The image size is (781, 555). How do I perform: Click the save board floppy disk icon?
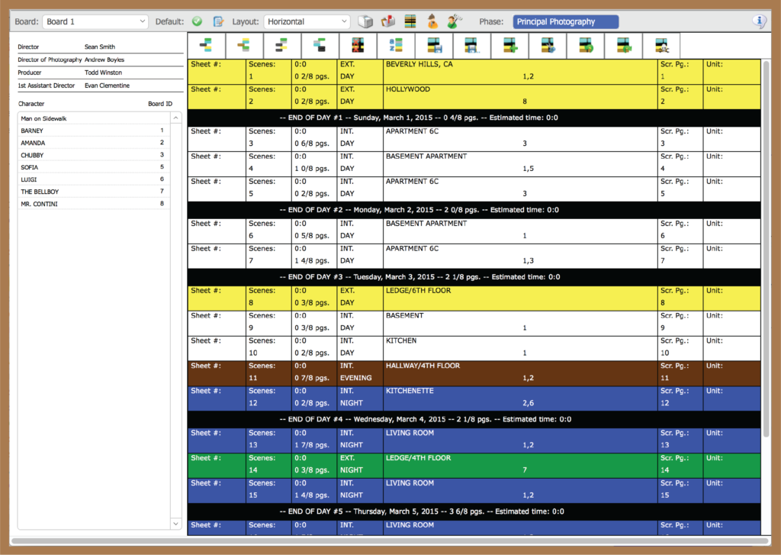click(434, 45)
